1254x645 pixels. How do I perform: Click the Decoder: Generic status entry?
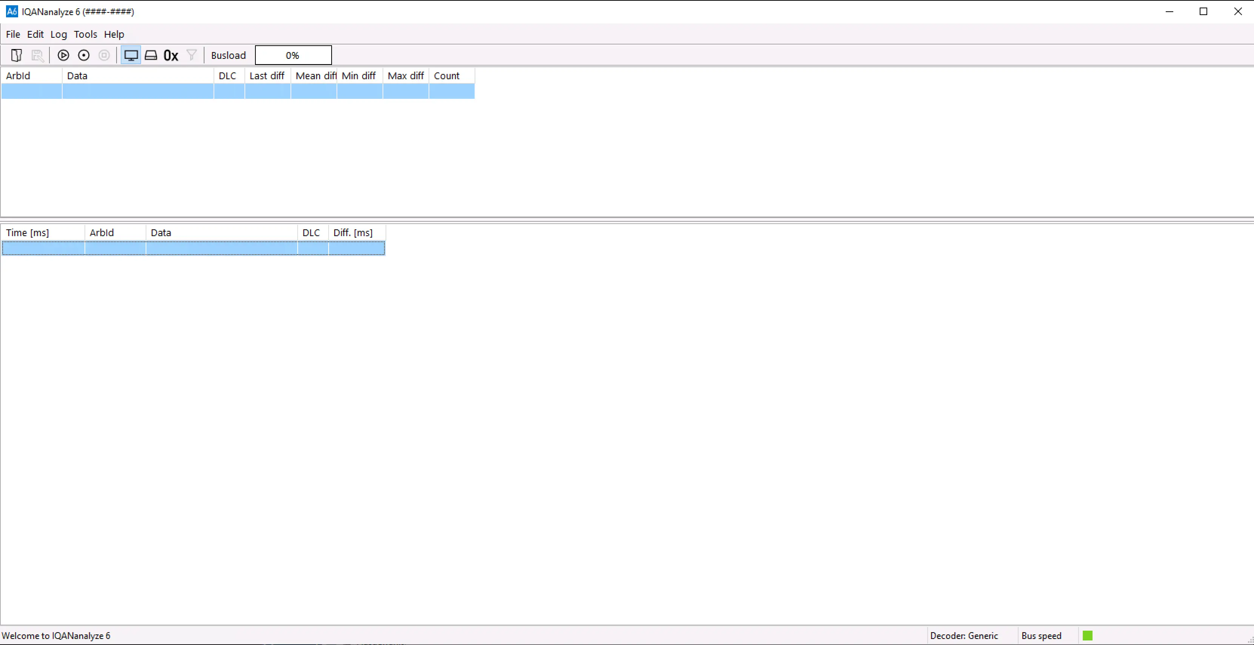coord(964,635)
